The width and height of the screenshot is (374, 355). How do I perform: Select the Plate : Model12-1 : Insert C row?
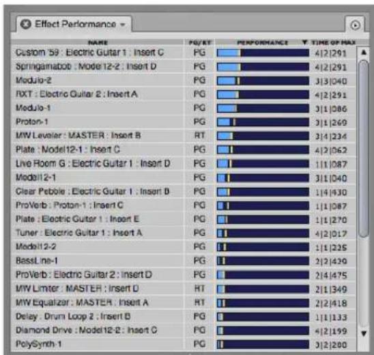coord(184,150)
